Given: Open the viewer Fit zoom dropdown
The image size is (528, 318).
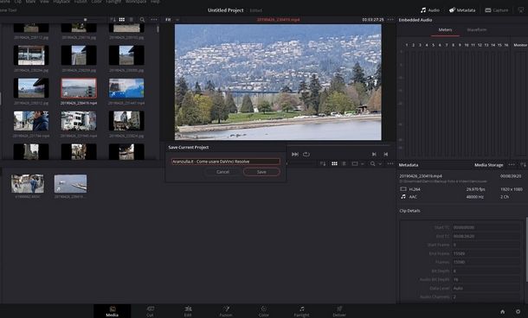Looking at the screenshot, I should [171, 20].
